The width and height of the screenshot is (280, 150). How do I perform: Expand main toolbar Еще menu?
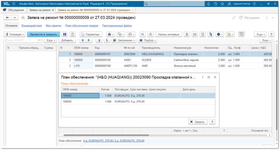click(x=260, y=34)
